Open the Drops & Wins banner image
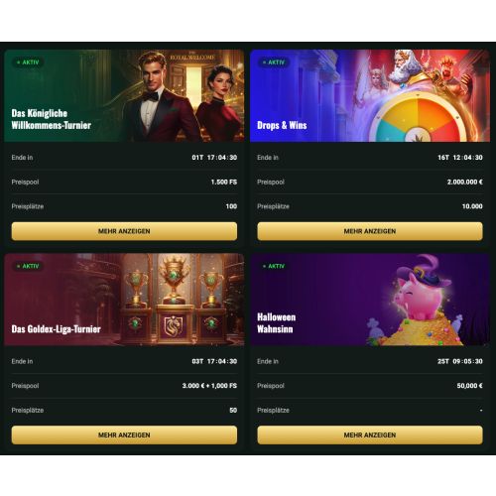The height and width of the screenshot is (496, 496). click(370, 95)
